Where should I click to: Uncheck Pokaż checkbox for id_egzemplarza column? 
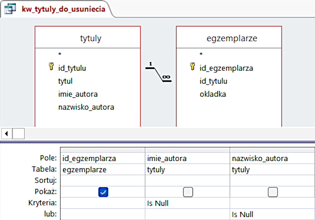(103, 192)
